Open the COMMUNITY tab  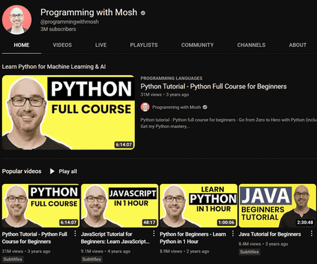point(197,45)
